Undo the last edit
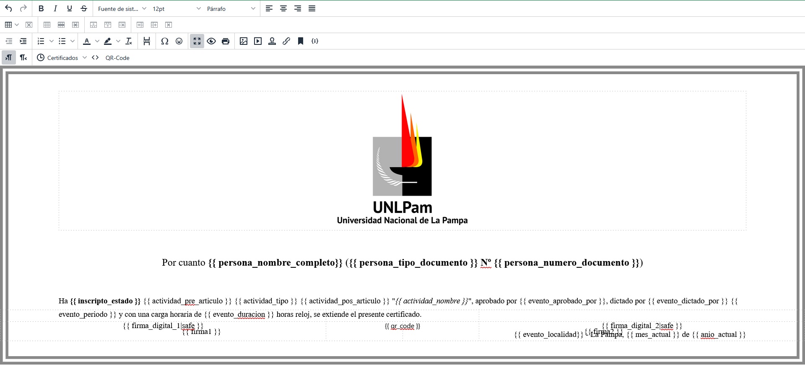The image size is (805, 370). coord(8,8)
